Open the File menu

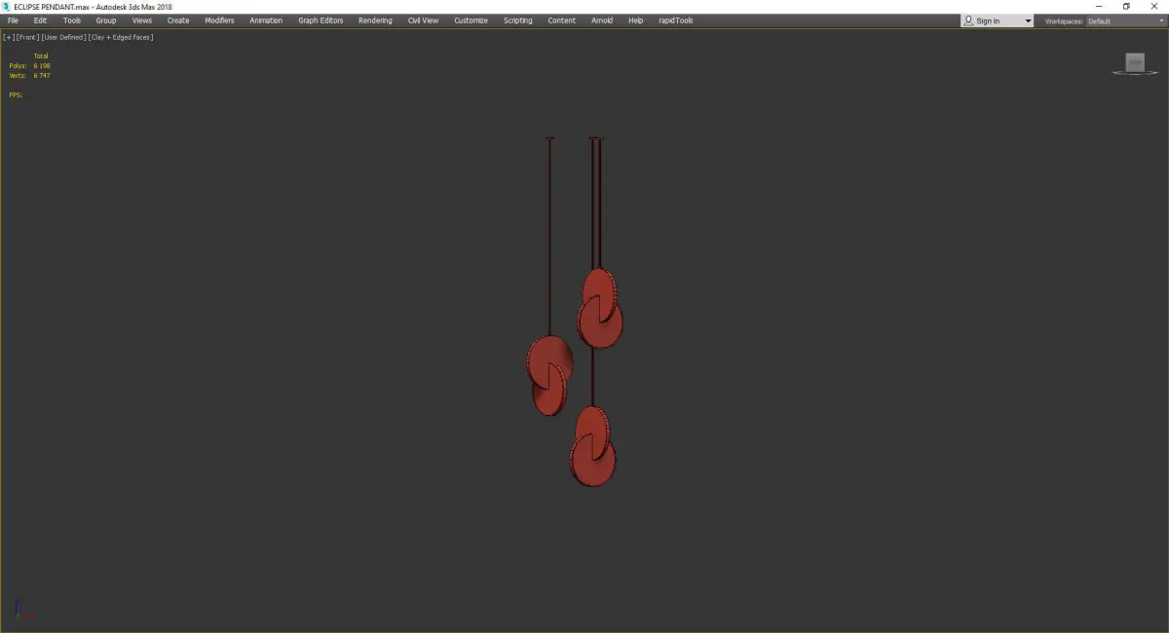pyautogui.click(x=13, y=20)
